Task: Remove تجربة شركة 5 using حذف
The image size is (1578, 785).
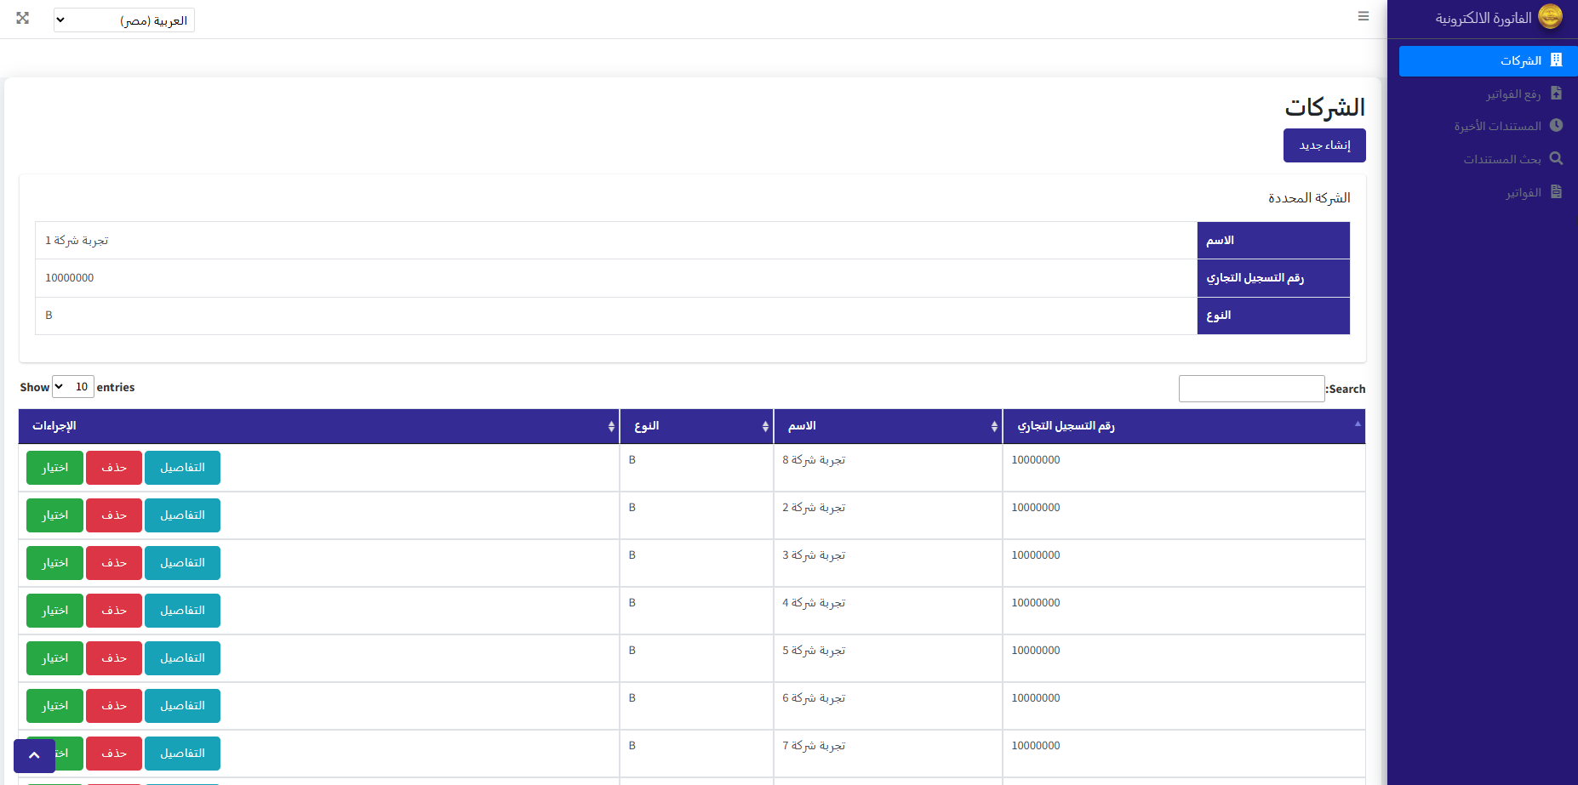Action: tap(114, 658)
